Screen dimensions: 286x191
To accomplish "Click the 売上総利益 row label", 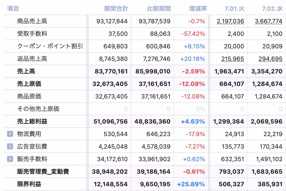I will (x=32, y=122).
